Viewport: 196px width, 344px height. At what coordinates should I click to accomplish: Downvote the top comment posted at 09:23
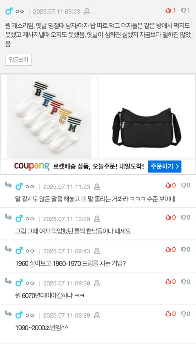185,11
